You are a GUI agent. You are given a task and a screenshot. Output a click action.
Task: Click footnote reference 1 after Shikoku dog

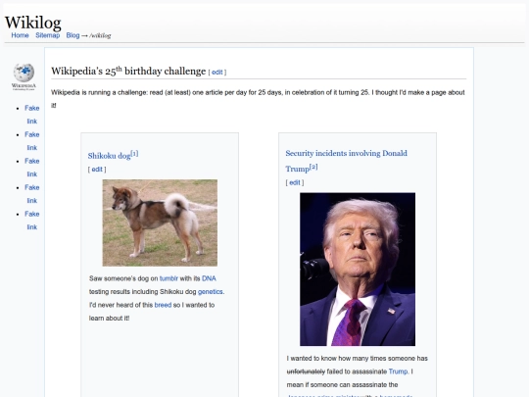[x=134, y=154]
